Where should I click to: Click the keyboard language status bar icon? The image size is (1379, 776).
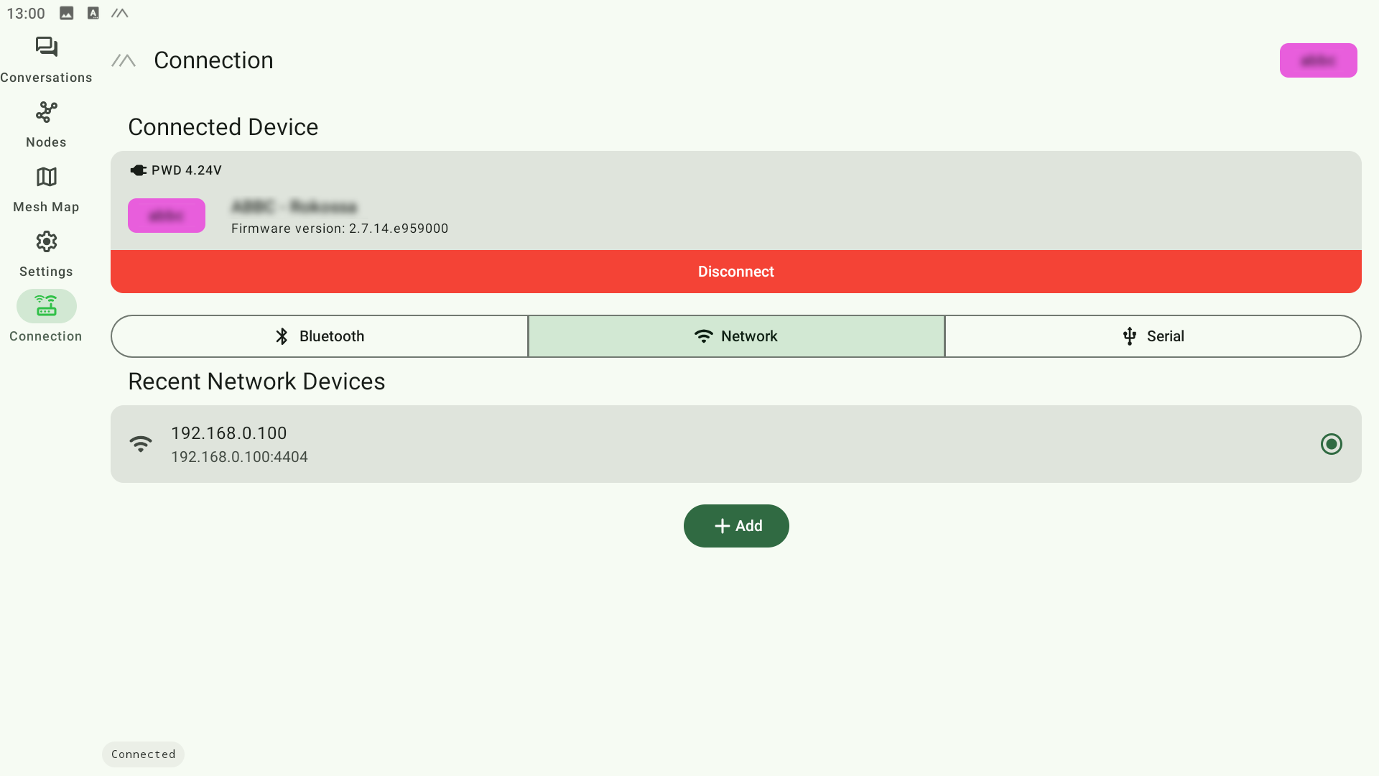[x=93, y=13]
